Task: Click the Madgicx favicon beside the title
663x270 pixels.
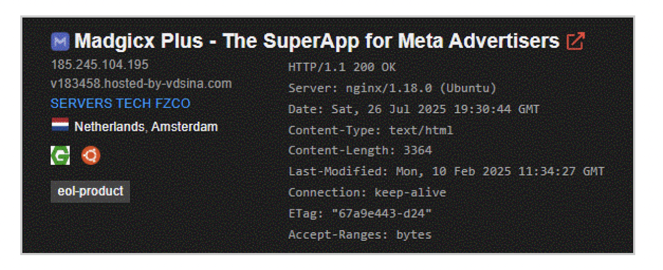Action: coord(60,41)
